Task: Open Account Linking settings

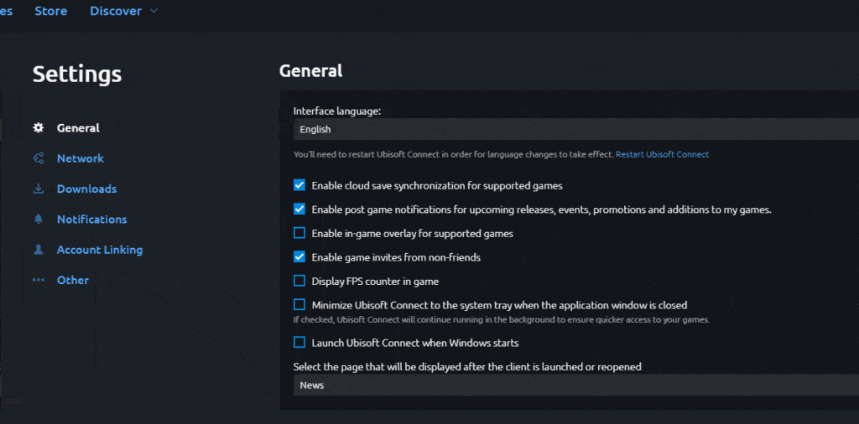Action: tap(100, 250)
